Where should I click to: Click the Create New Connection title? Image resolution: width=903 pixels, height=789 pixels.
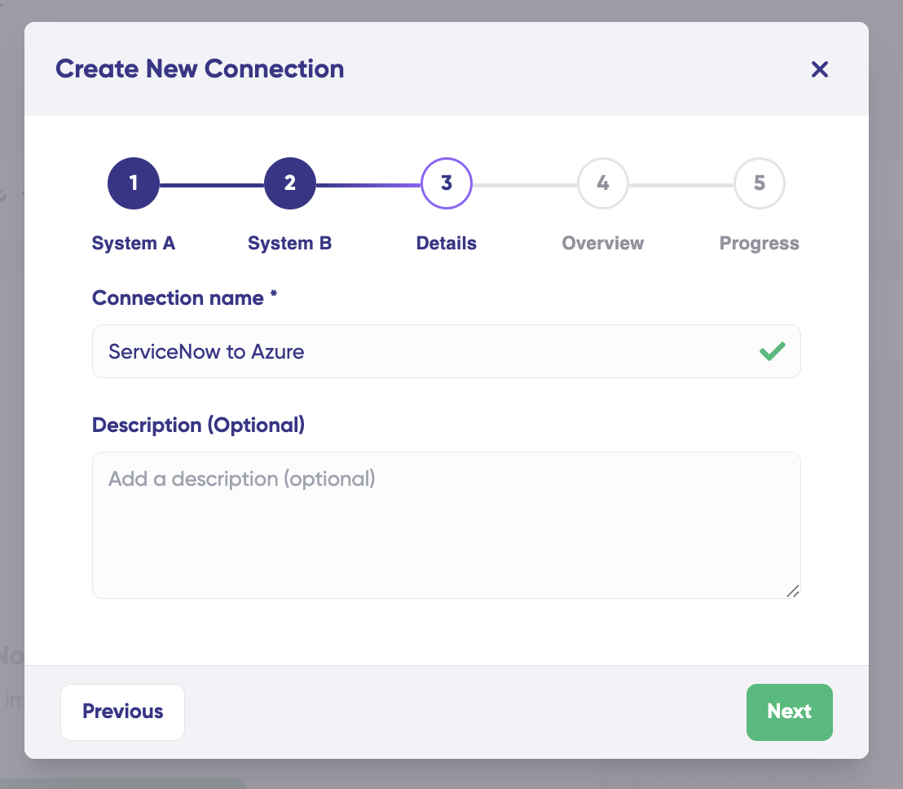(x=200, y=69)
